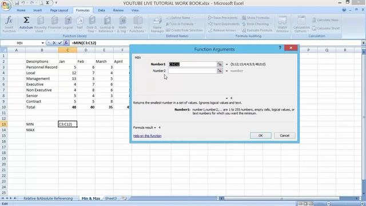Switch to the Review tab
Viewport: 366px width, 206px height.
(118, 10)
